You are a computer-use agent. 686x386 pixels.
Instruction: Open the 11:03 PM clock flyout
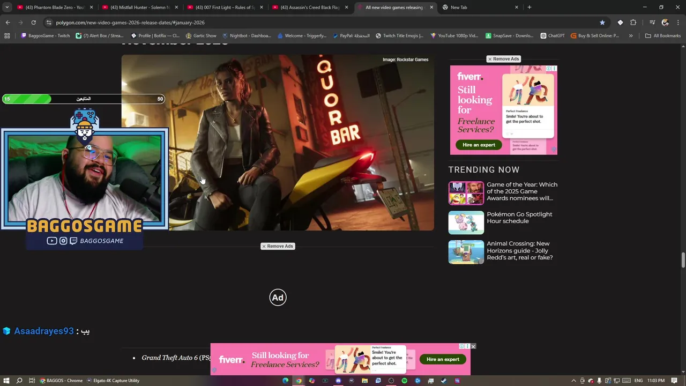click(x=656, y=381)
